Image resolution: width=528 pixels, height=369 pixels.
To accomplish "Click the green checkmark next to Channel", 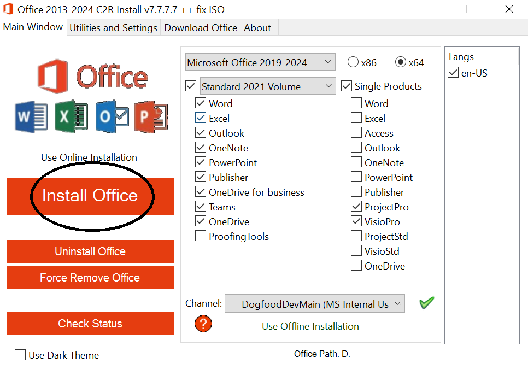I will coord(427,303).
